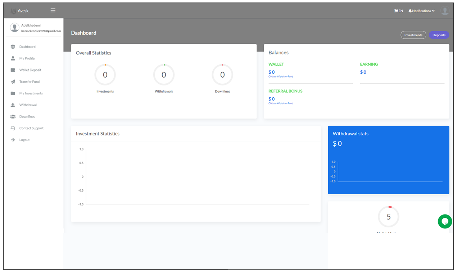Open the Notifications bell dropdown
457x273 pixels.
pyautogui.click(x=421, y=11)
